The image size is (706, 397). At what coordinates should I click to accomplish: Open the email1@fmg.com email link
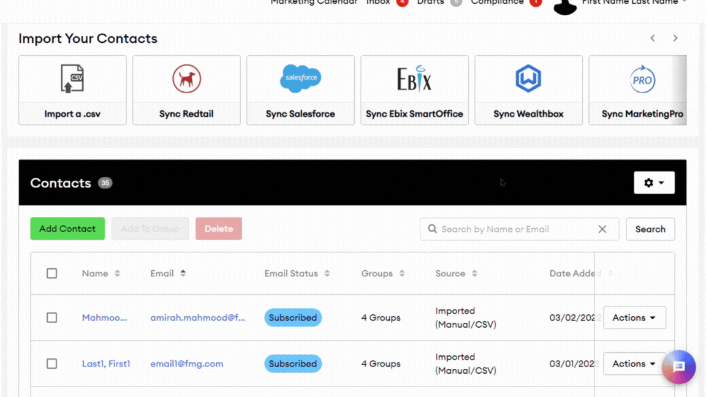(187, 364)
